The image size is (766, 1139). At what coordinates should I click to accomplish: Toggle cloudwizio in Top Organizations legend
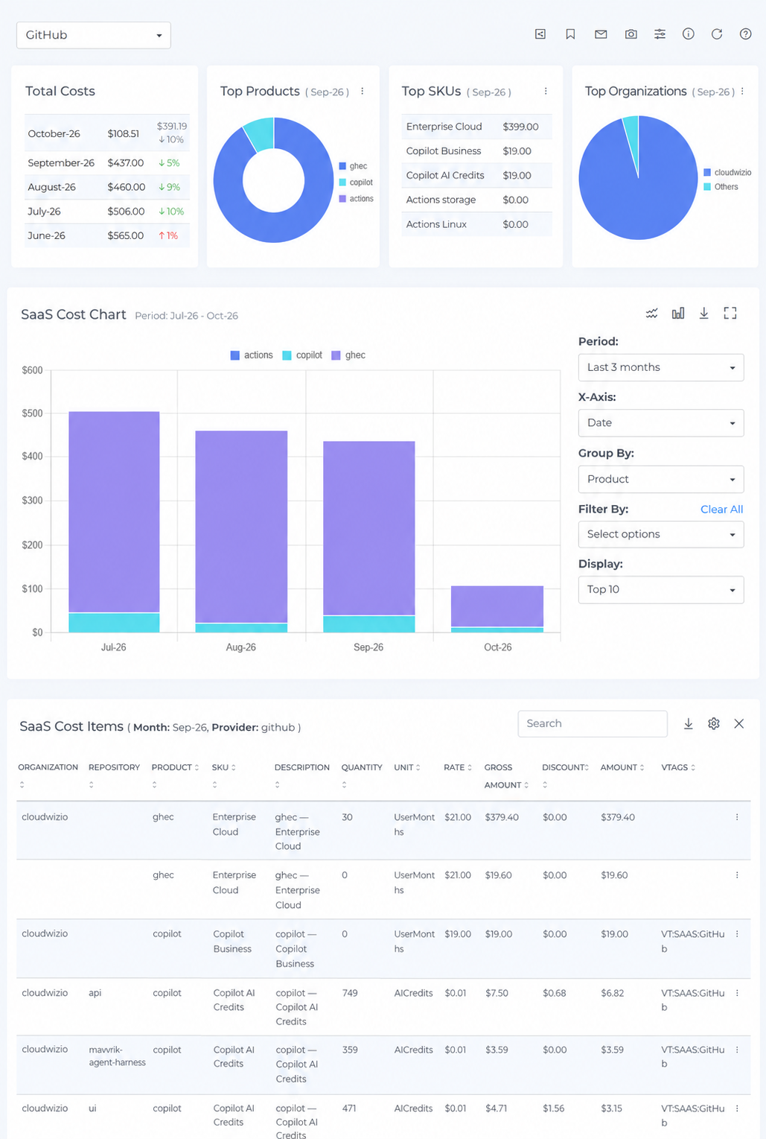pos(727,172)
